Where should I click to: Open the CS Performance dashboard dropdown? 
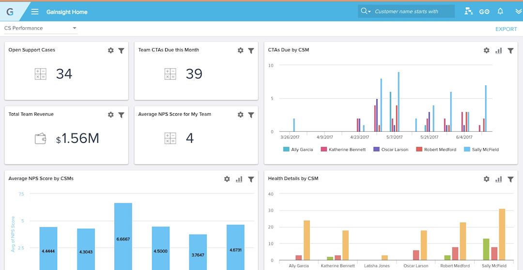[40, 29]
